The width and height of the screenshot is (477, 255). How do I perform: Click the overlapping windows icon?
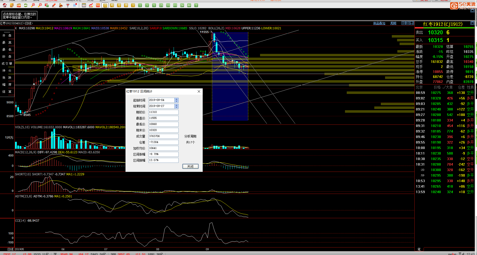click(x=47, y=5)
